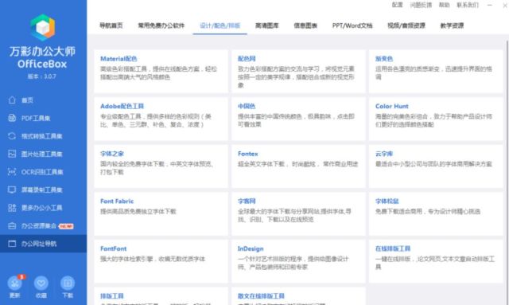Click the 下载 download icon
This screenshot has height=305, width=509.
(x=68, y=283)
